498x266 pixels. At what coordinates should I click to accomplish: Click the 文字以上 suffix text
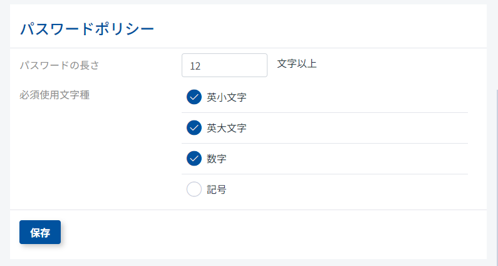297,64
